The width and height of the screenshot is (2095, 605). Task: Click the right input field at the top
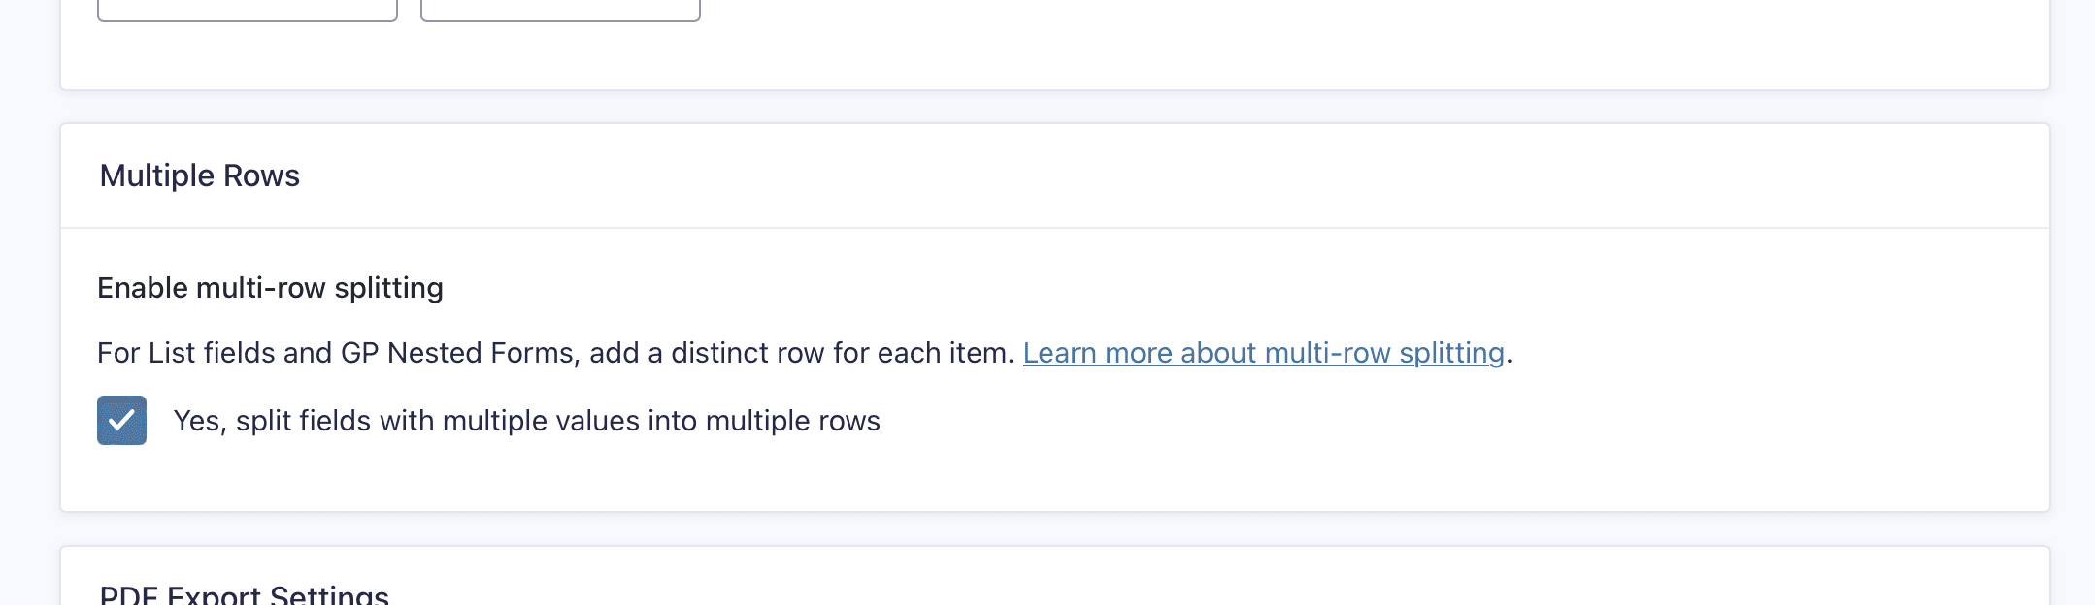(559, 10)
